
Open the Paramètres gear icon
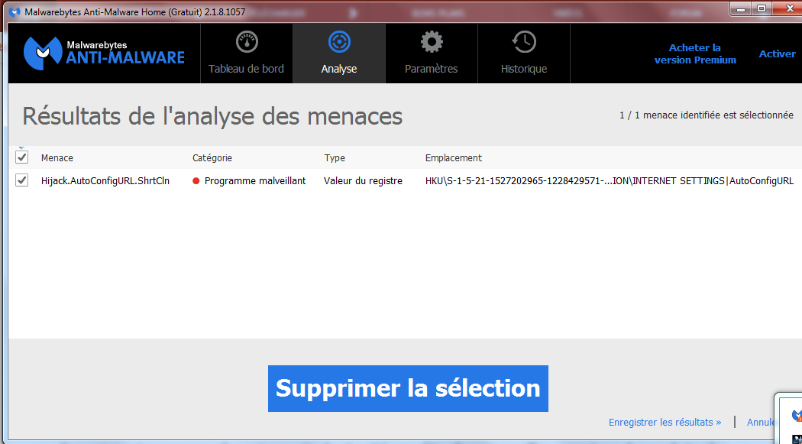(x=432, y=42)
